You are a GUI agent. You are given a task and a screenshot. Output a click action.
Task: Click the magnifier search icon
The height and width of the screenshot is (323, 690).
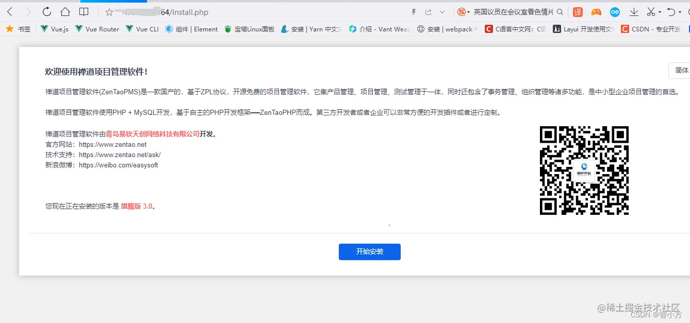click(x=561, y=12)
